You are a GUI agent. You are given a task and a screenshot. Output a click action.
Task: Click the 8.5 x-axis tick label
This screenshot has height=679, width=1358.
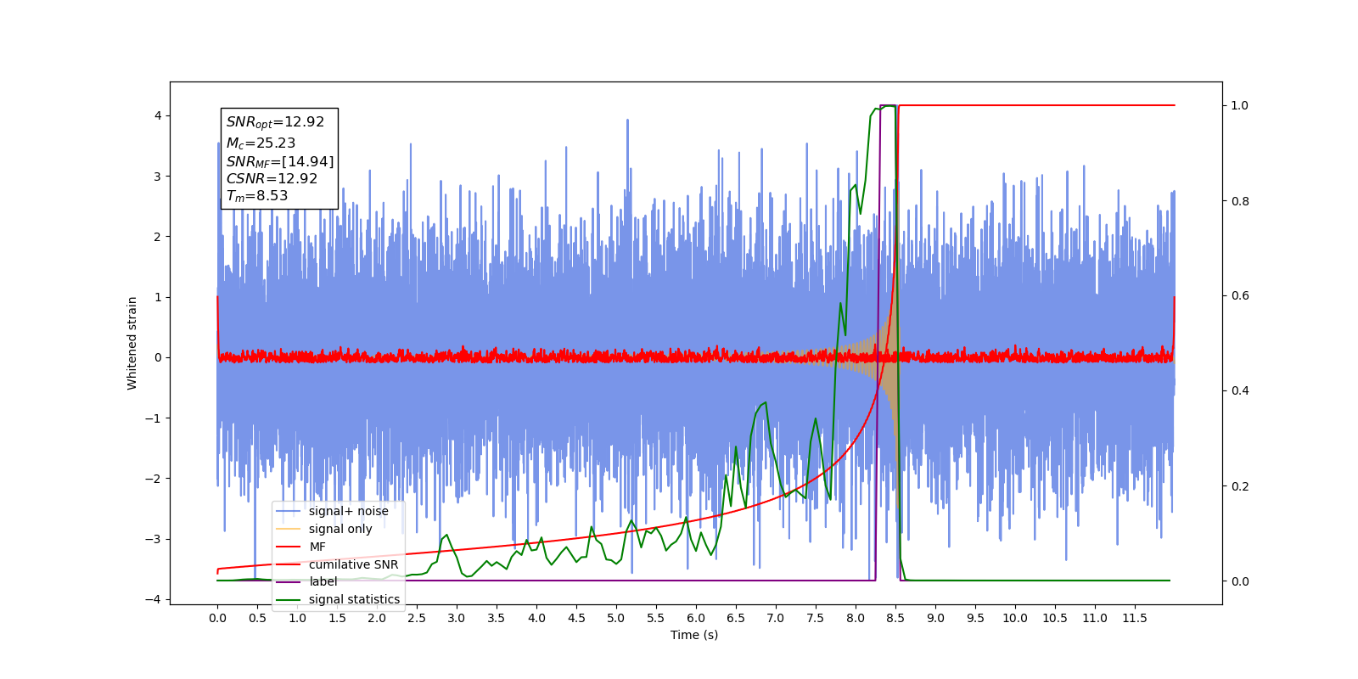(x=895, y=618)
